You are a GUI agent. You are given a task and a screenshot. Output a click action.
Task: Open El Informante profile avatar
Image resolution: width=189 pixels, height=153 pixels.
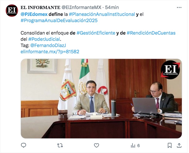pyautogui.click(x=12, y=11)
